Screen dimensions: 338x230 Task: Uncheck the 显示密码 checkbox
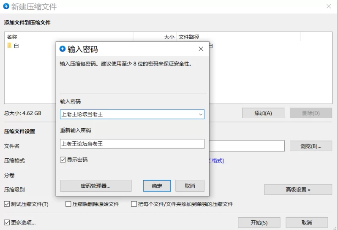(x=63, y=160)
